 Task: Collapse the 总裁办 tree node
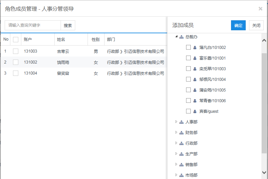pos(176,37)
